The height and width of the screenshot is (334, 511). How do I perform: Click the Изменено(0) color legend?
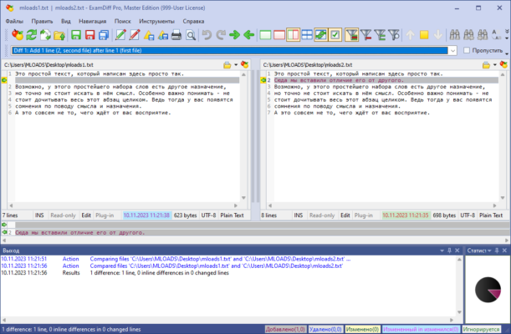click(362, 330)
